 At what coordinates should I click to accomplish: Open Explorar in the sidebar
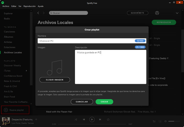coord(8,13)
